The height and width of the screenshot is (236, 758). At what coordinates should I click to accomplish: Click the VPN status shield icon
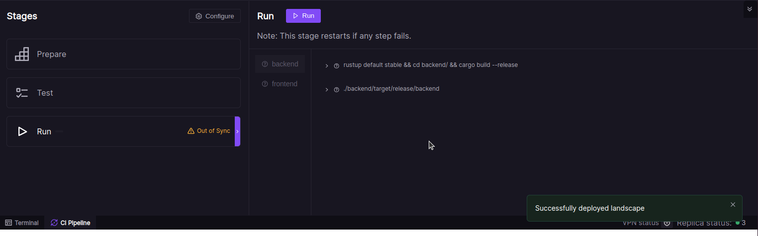click(667, 223)
